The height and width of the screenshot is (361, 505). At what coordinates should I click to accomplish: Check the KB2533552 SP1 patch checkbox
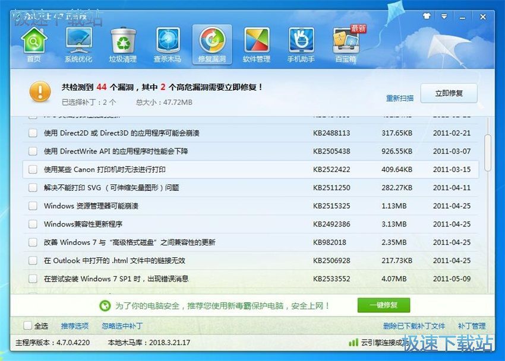[x=33, y=279]
